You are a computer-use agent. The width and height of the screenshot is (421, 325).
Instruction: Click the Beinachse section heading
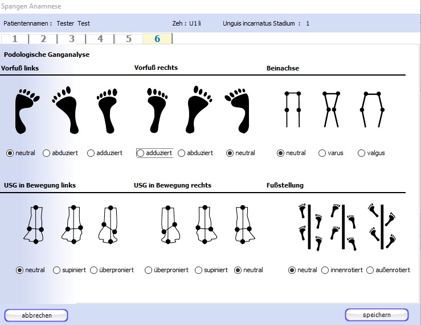pyautogui.click(x=283, y=68)
